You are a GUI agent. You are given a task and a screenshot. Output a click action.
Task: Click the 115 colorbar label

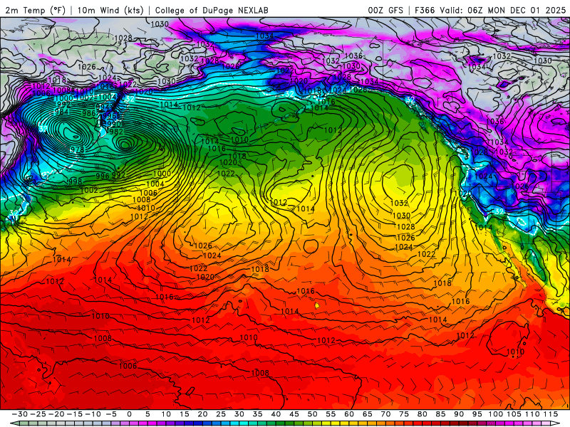pyautogui.click(x=550, y=414)
